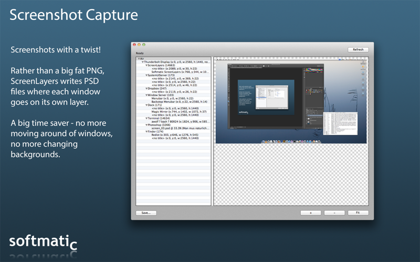Click the 'Terminal (14634)' label
Viewport: 420px width, 262px height.
(x=159, y=118)
